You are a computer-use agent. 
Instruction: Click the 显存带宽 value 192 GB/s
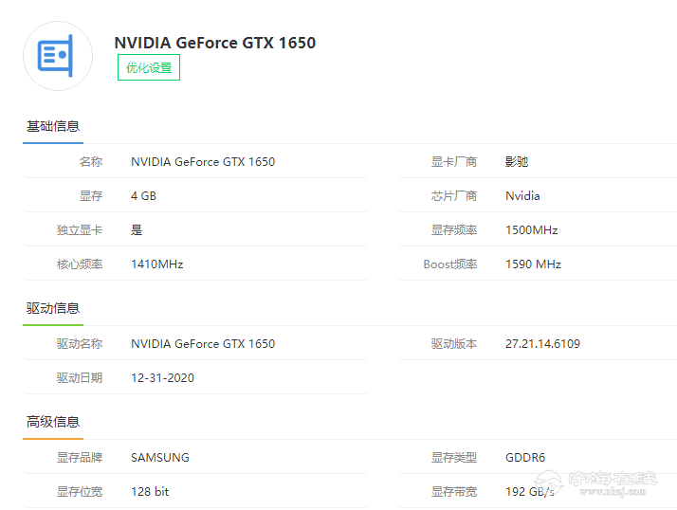(530, 491)
